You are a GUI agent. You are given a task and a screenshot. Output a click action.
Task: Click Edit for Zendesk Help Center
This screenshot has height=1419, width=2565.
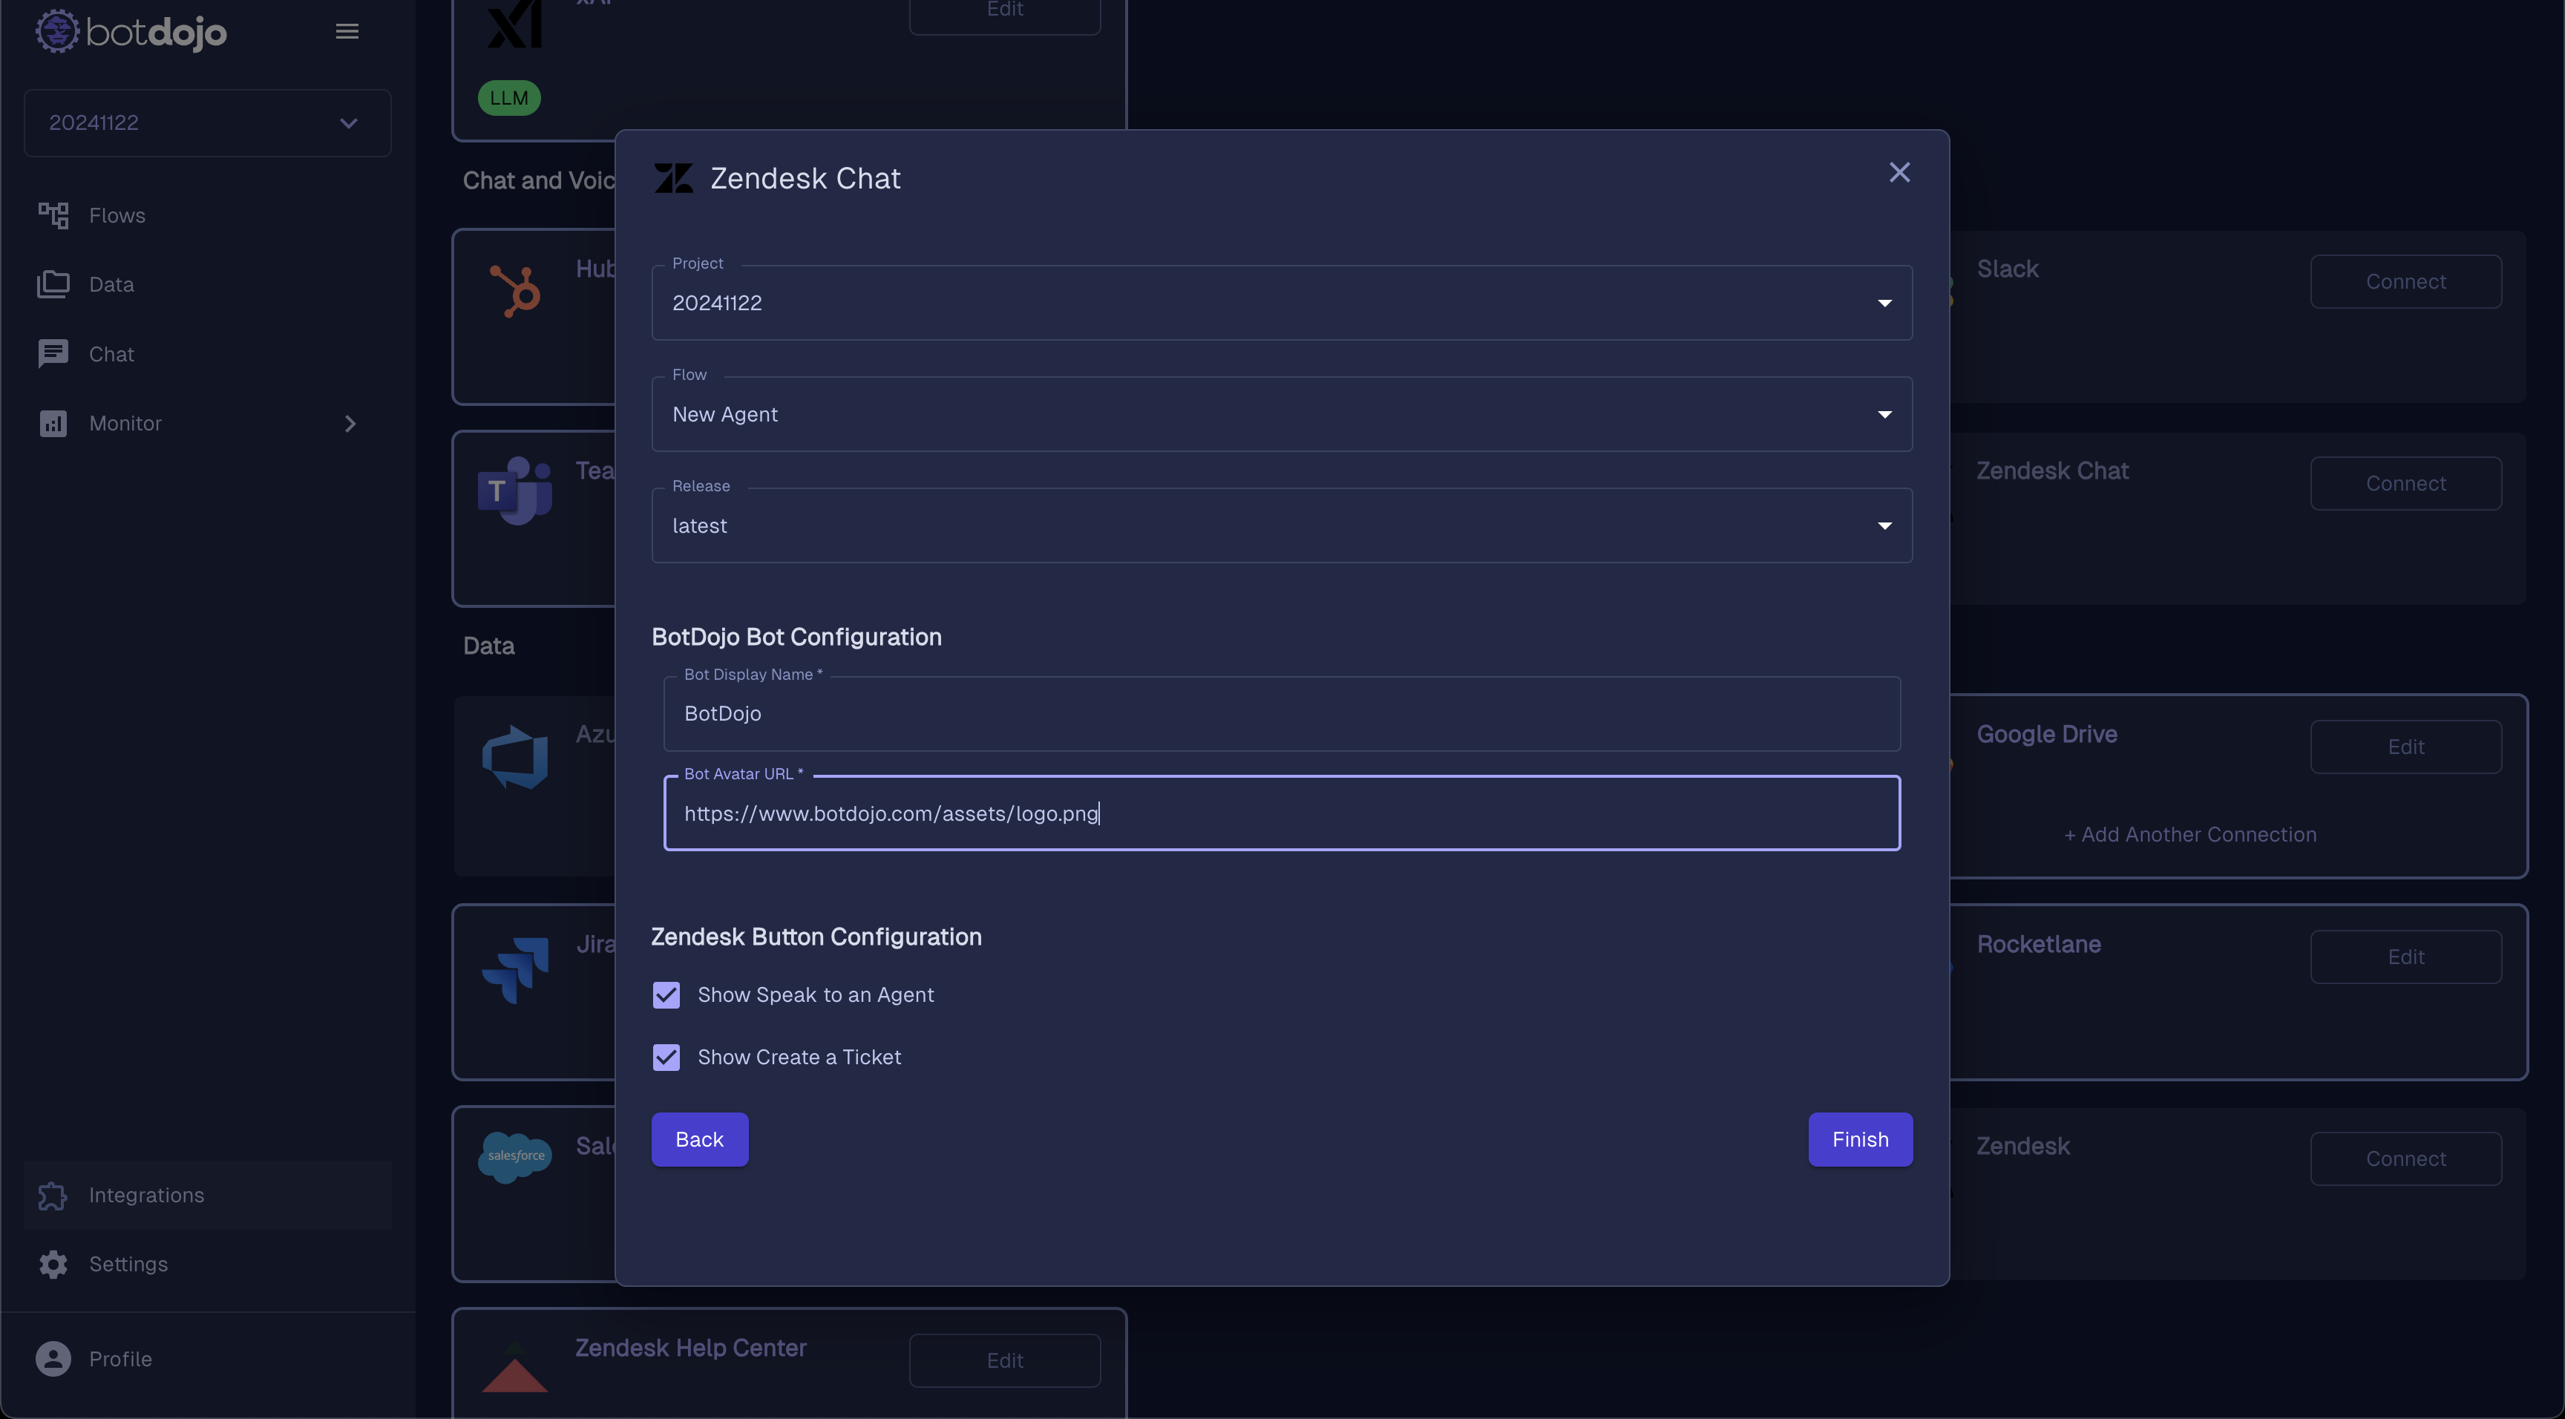tap(1003, 1360)
